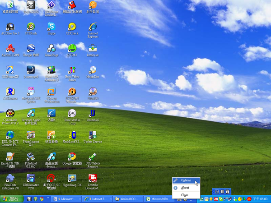Select the Skype desktop icon

51,29
